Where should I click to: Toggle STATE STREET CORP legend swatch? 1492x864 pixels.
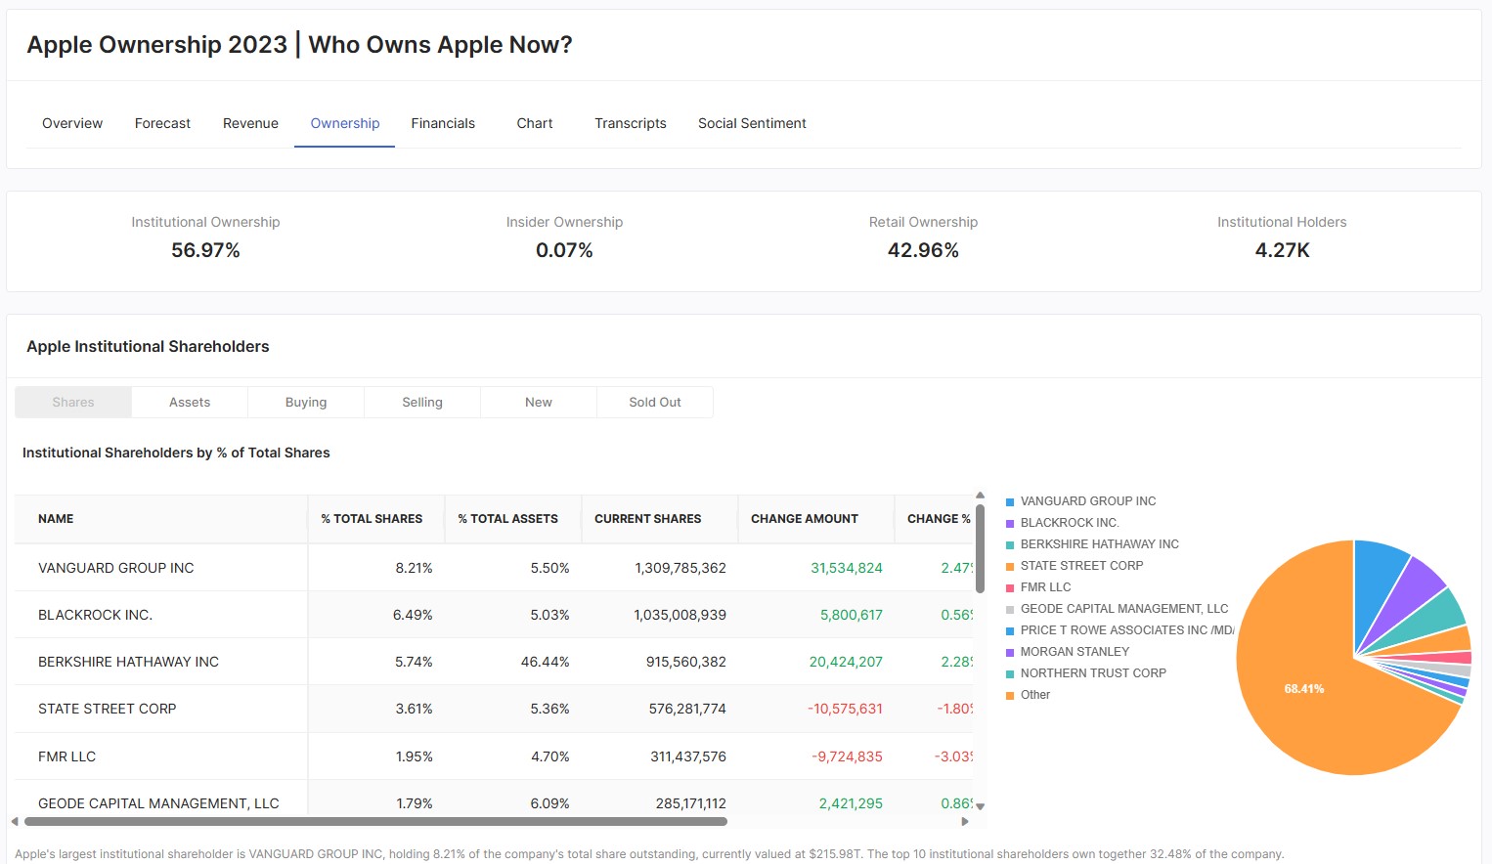tap(1010, 566)
